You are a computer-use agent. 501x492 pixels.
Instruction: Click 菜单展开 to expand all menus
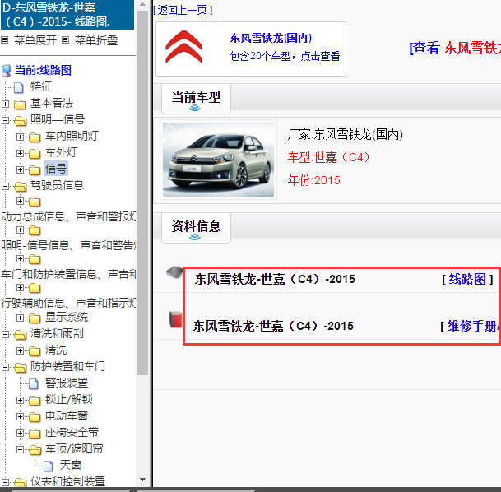click(x=35, y=40)
